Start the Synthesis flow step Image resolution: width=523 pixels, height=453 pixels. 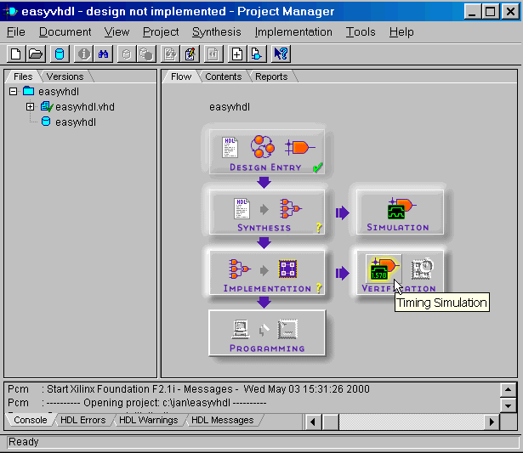[265, 212]
